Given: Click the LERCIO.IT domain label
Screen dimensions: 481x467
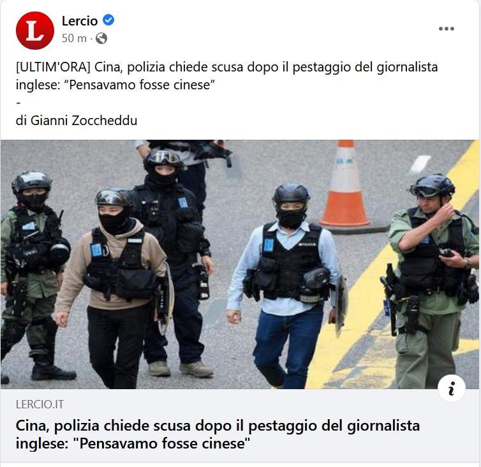Looking at the screenshot, I should 40,404.
